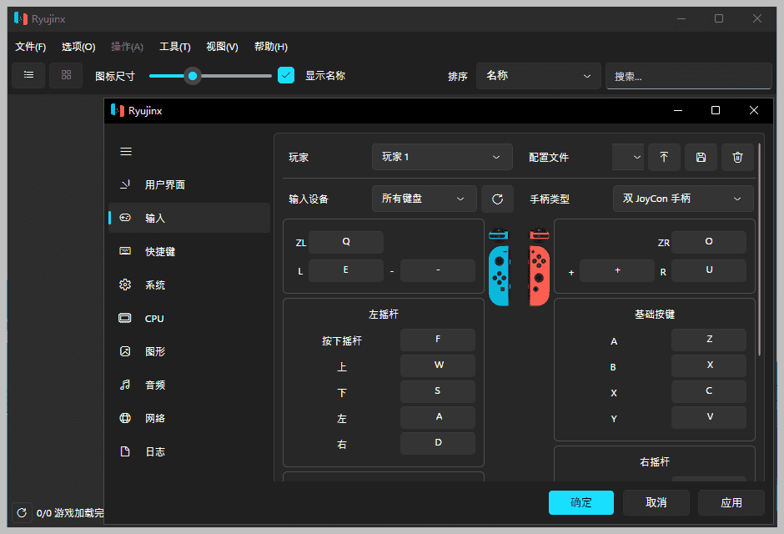784x534 pixels.
Task: Switch main window to grid view
Action: click(66, 75)
